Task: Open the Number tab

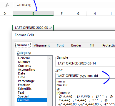Action: coord(23,45)
